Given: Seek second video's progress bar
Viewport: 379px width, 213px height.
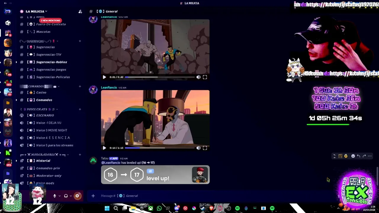Looking at the screenshot, I should [x=160, y=148].
